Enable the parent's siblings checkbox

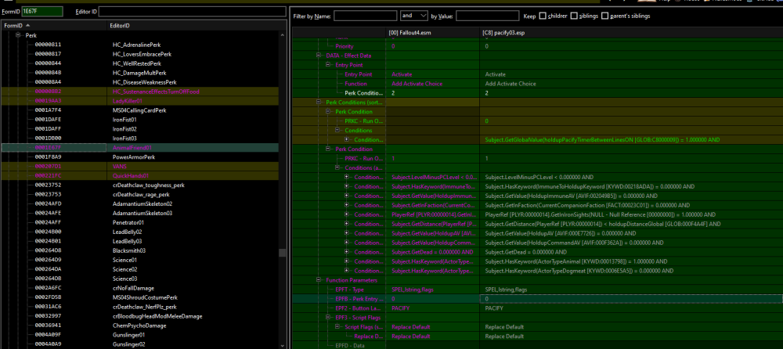pyautogui.click(x=605, y=16)
